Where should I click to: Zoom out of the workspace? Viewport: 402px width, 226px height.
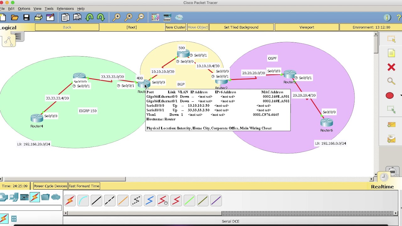coord(140,17)
